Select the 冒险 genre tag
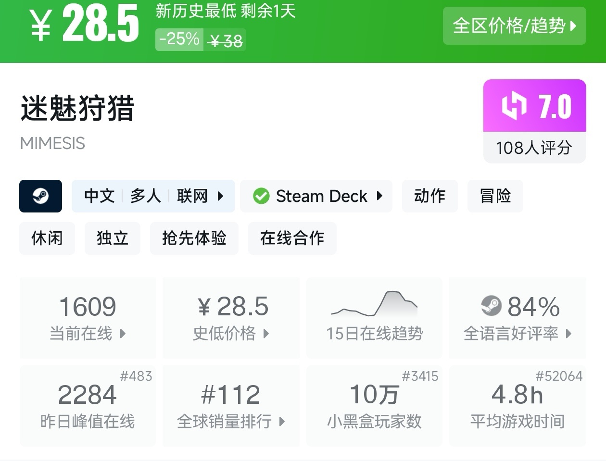 coord(495,196)
